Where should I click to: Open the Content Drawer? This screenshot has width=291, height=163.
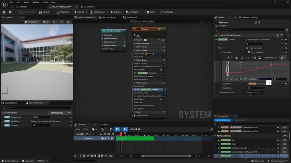point(10,161)
